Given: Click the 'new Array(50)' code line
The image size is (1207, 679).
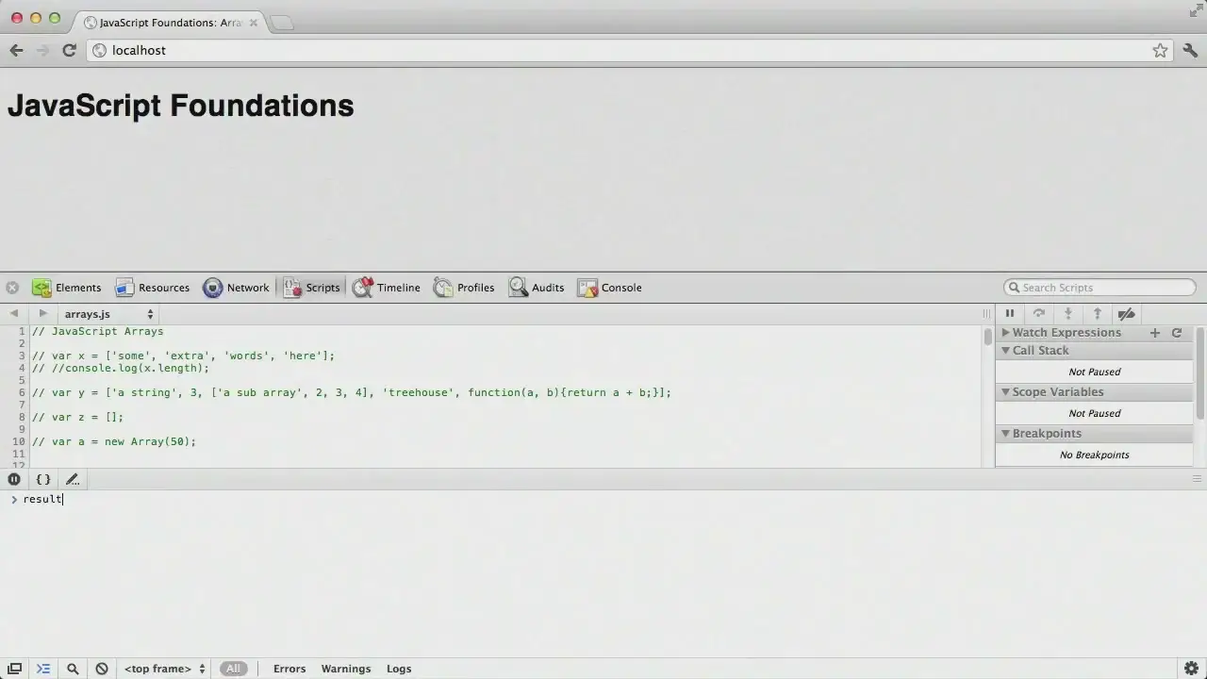Looking at the screenshot, I should 113,441.
